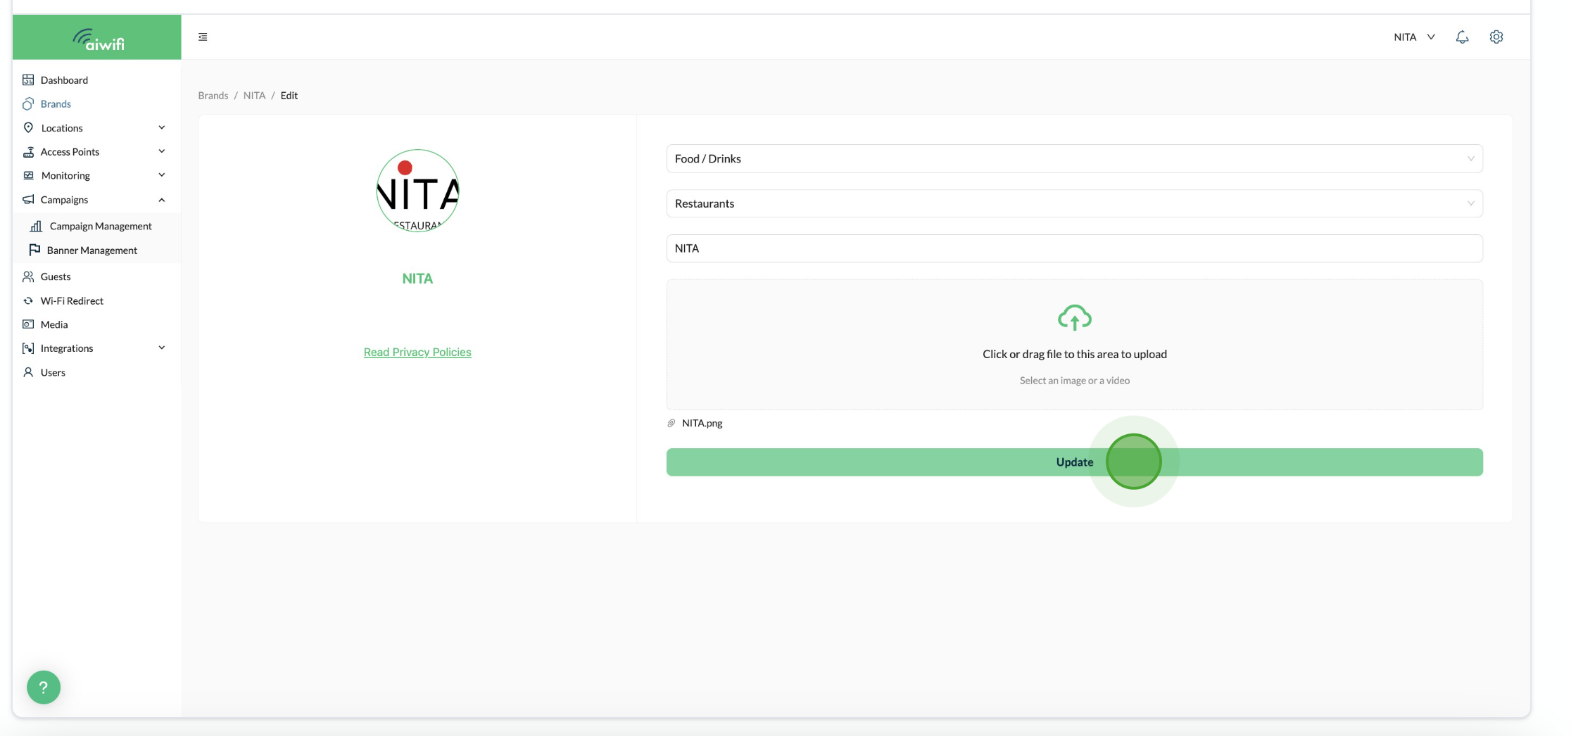
Task: Click the aiwifi logo in header
Action: [x=98, y=39]
